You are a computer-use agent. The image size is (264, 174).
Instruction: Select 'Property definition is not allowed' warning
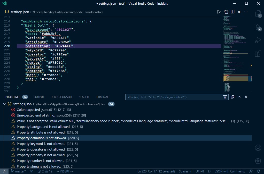126,138
